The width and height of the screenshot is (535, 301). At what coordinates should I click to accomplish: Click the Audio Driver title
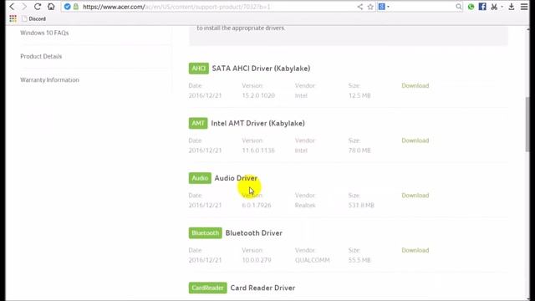point(236,178)
